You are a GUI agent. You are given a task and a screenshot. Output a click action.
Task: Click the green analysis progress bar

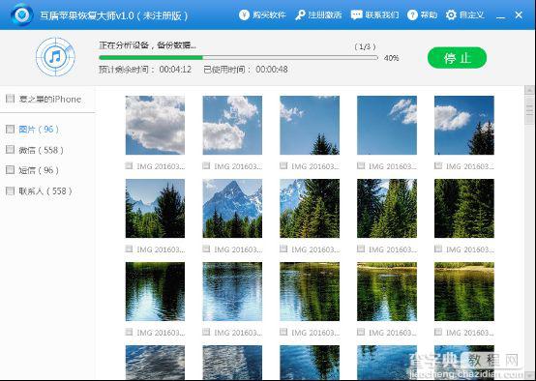[238, 57]
